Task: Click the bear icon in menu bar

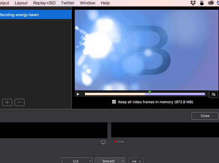Action: tap(202, 3)
